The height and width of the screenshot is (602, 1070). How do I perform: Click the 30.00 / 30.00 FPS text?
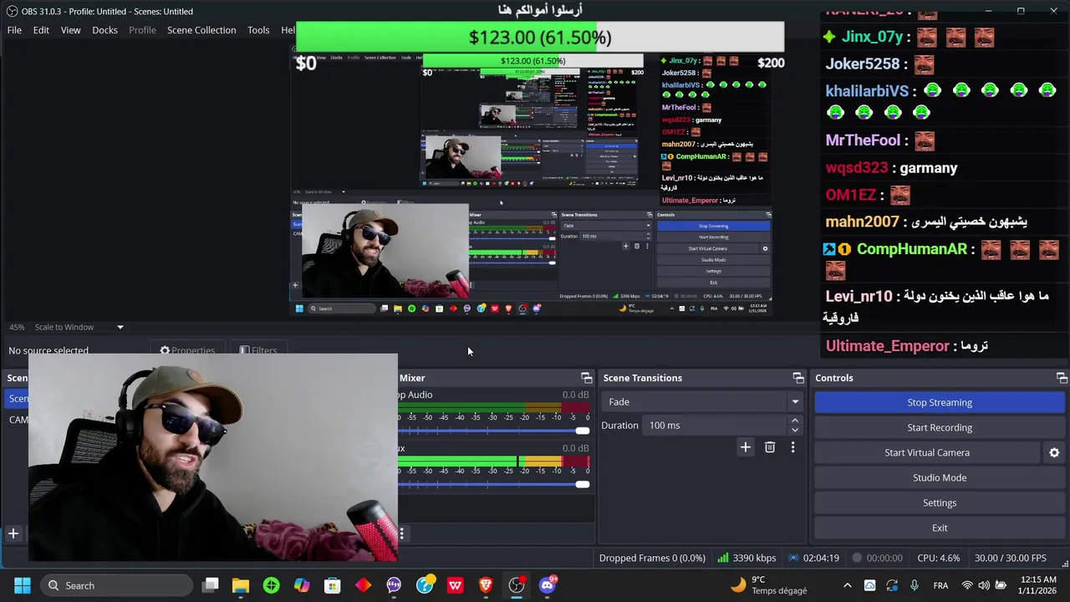click(1010, 558)
